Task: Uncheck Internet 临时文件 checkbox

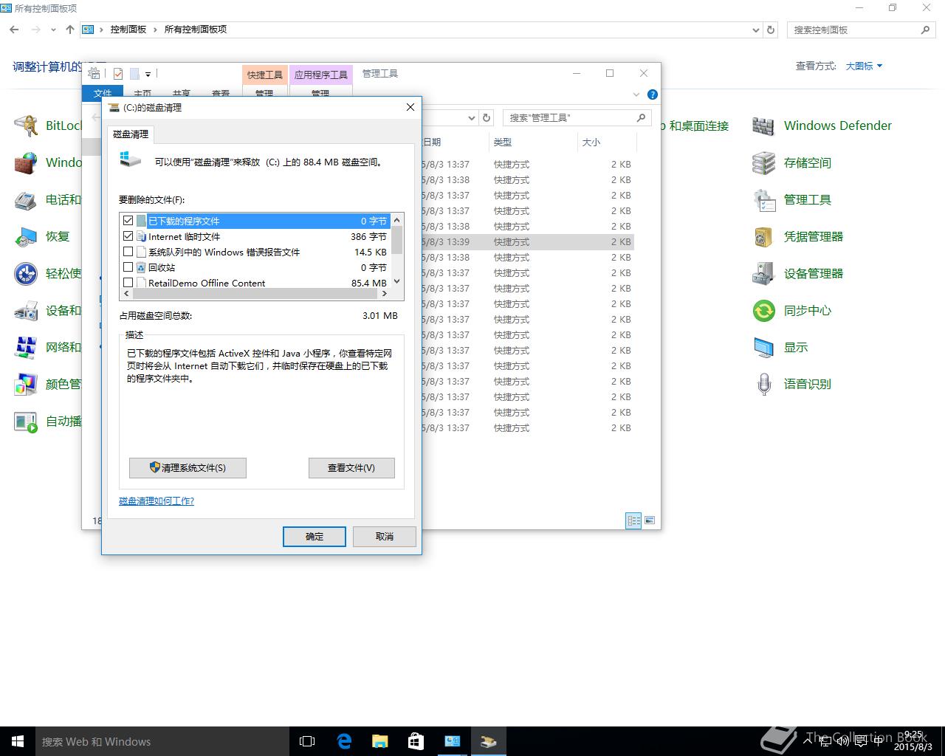Action: click(128, 236)
